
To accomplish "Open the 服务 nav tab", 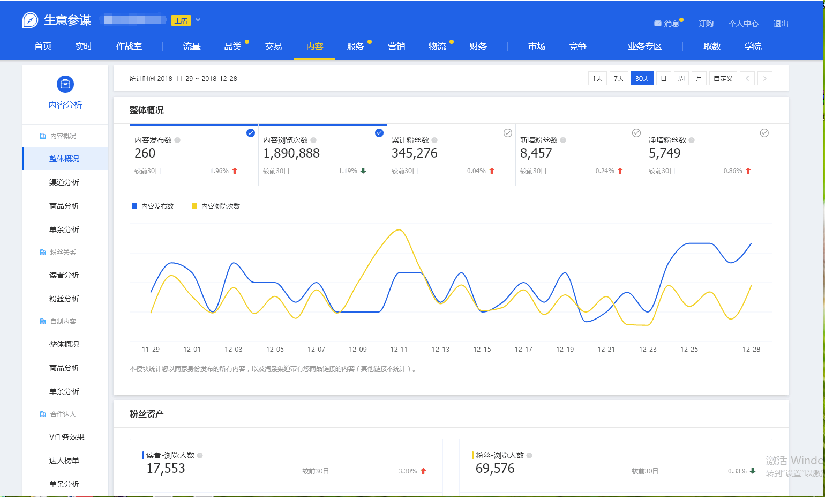I will pos(356,47).
